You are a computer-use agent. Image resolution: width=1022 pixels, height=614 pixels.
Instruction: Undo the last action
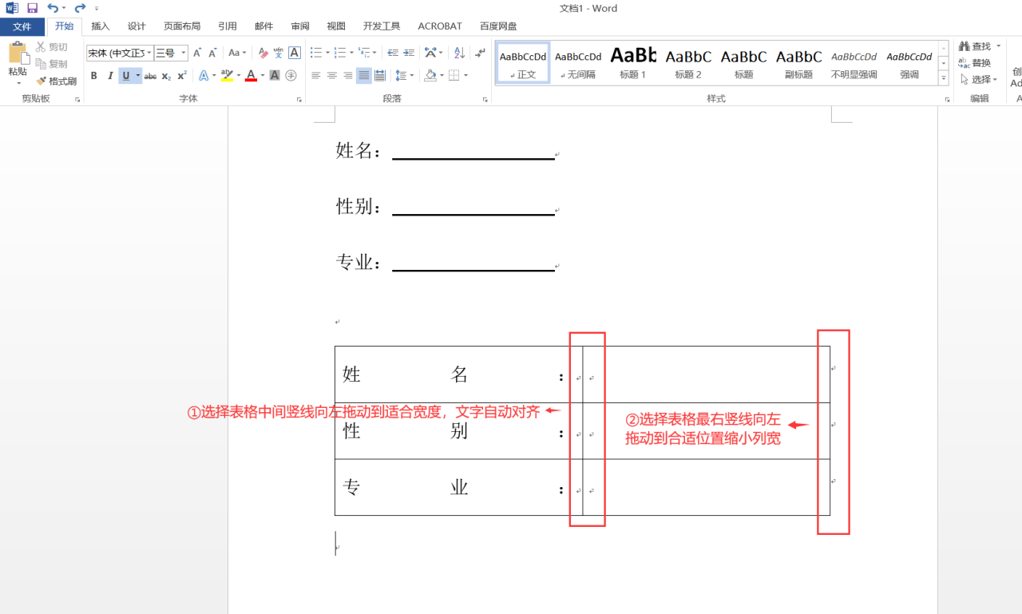53,8
